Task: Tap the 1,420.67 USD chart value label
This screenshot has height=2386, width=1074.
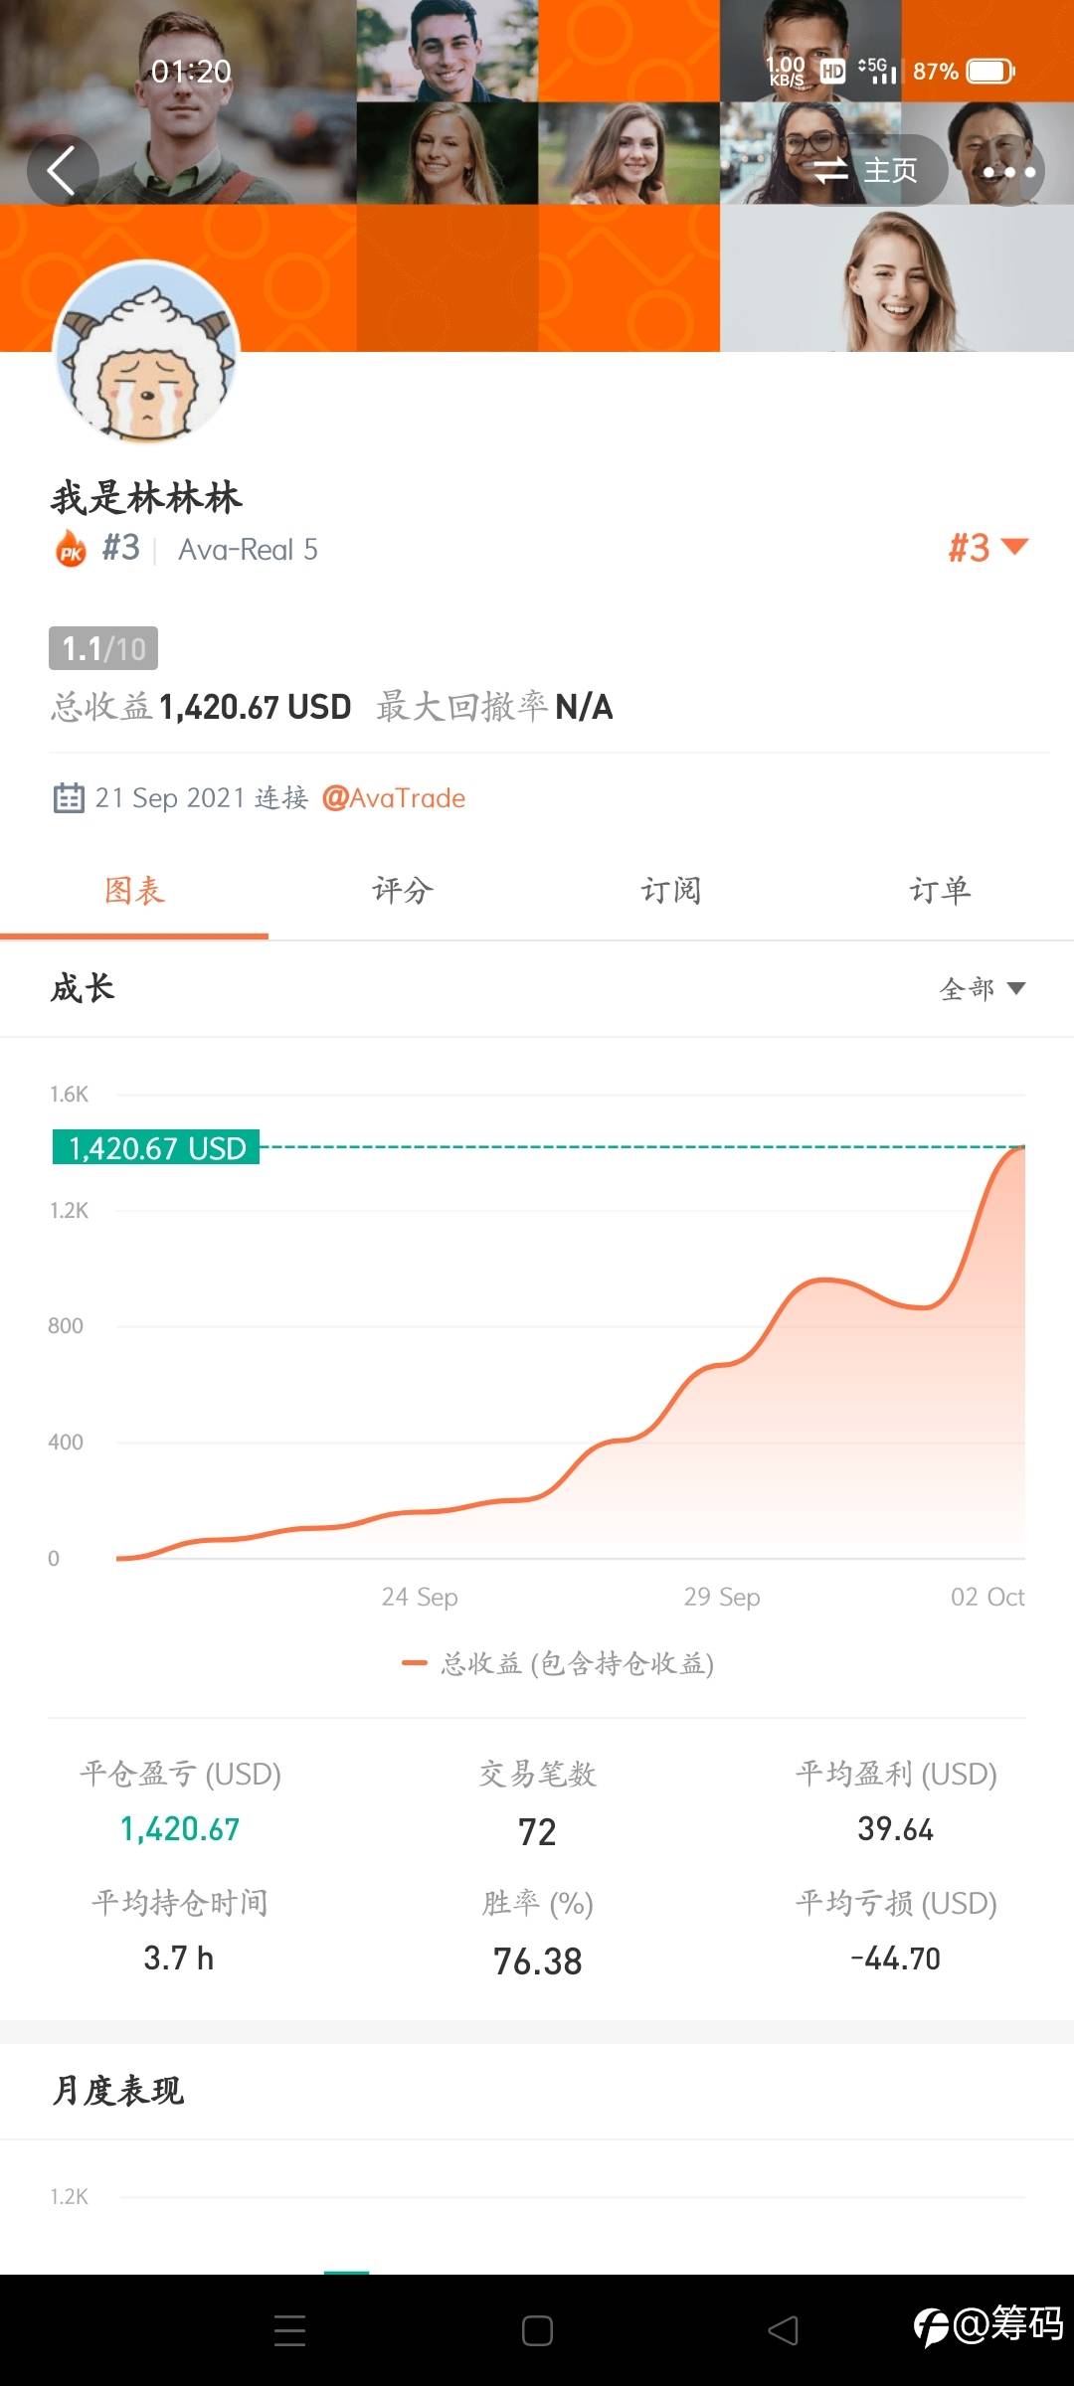Action: 156,1148
